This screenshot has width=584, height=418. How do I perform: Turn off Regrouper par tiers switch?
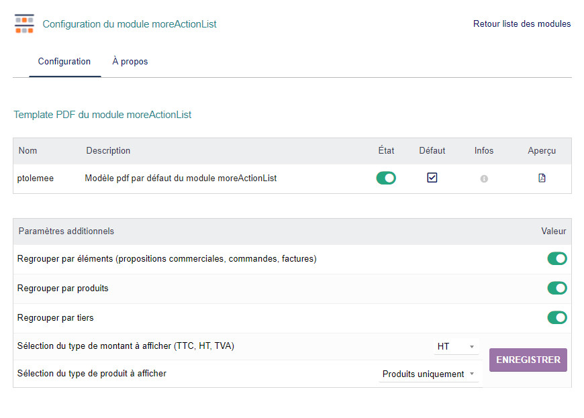[x=557, y=318]
